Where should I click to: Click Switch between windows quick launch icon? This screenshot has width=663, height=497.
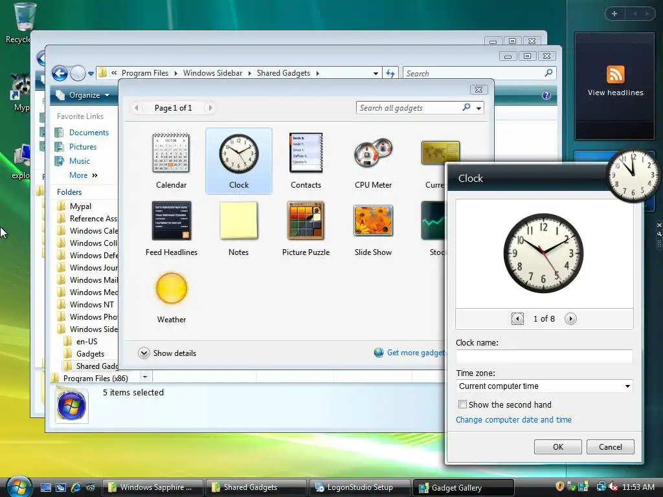(x=61, y=487)
